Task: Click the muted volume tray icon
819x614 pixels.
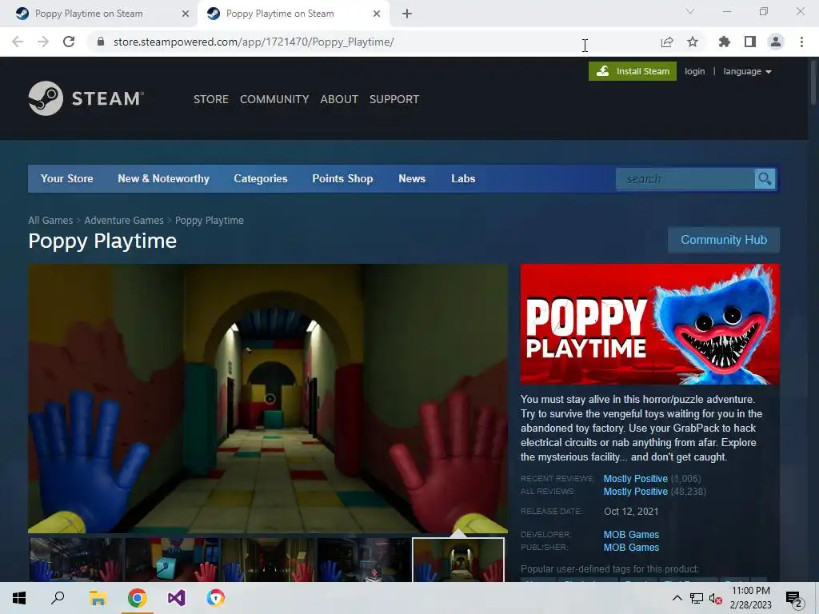Action: pos(715,598)
